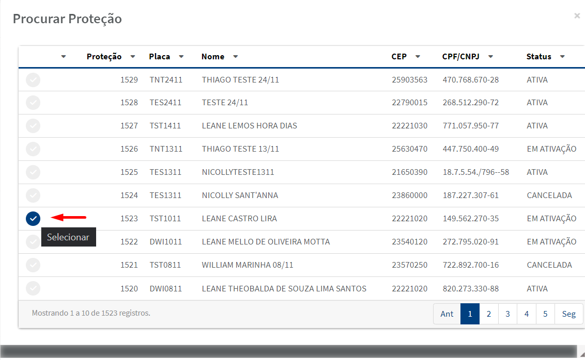Select protection 1521 WILLIAM MARINHA 08/11
The image size is (585, 360).
(x=33, y=265)
